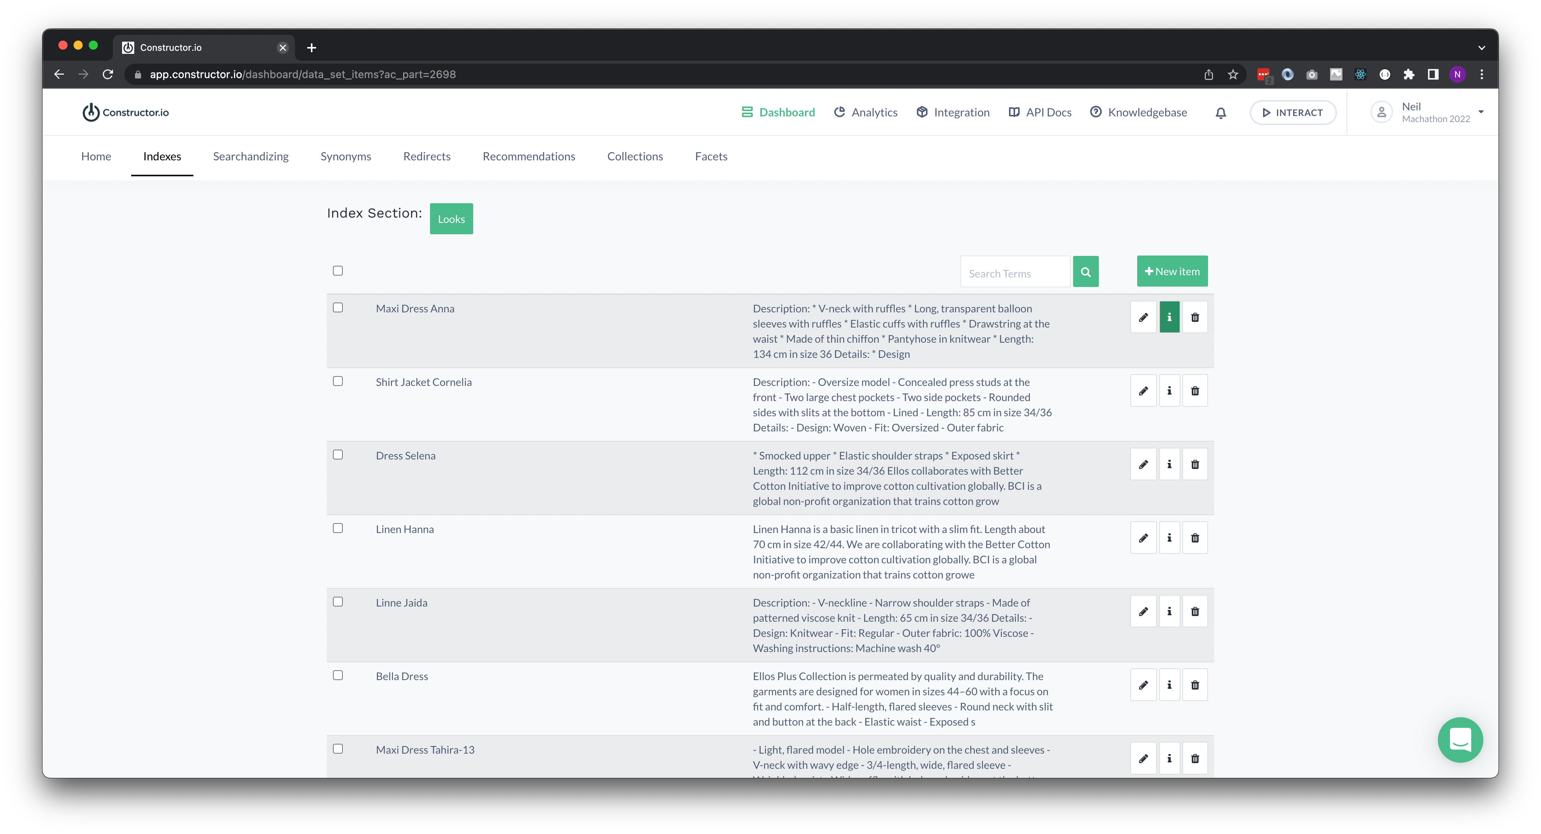The height and width of the screenshot is (834, 1541).
Task: Open the notifications bell
Action: click(x=1220, y=113)
